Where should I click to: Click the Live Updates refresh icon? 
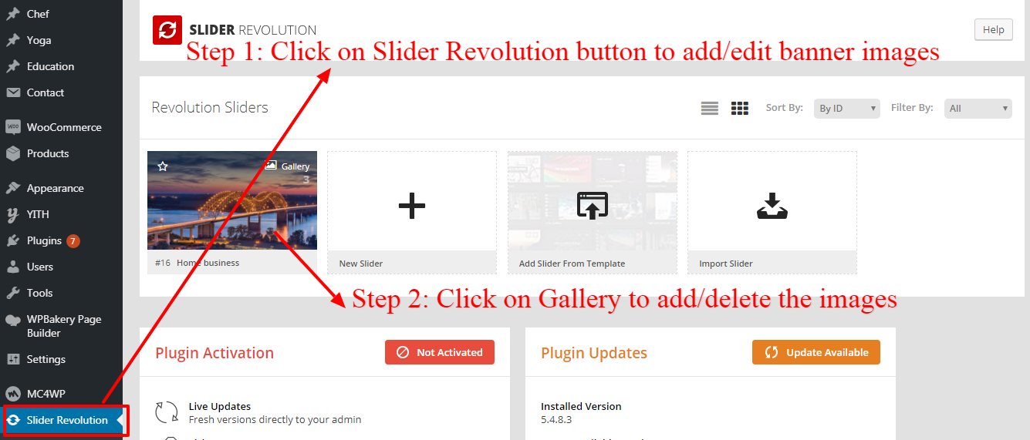pos(167,412)
